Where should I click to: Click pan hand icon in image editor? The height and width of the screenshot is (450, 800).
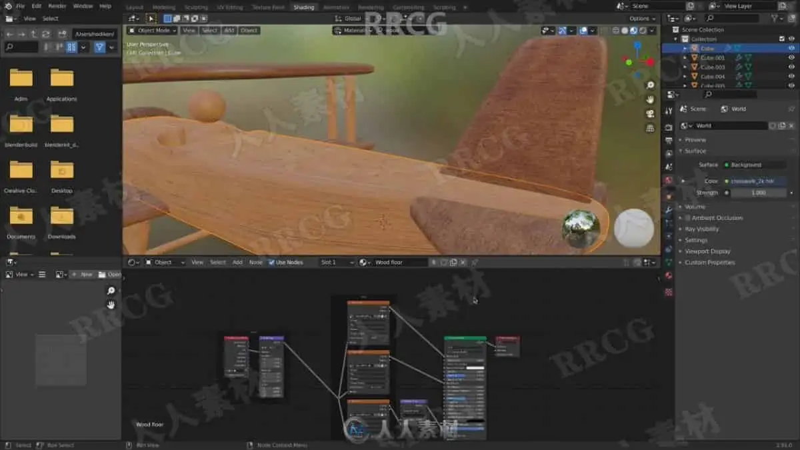pyautogui.click(x=111, y=305)
